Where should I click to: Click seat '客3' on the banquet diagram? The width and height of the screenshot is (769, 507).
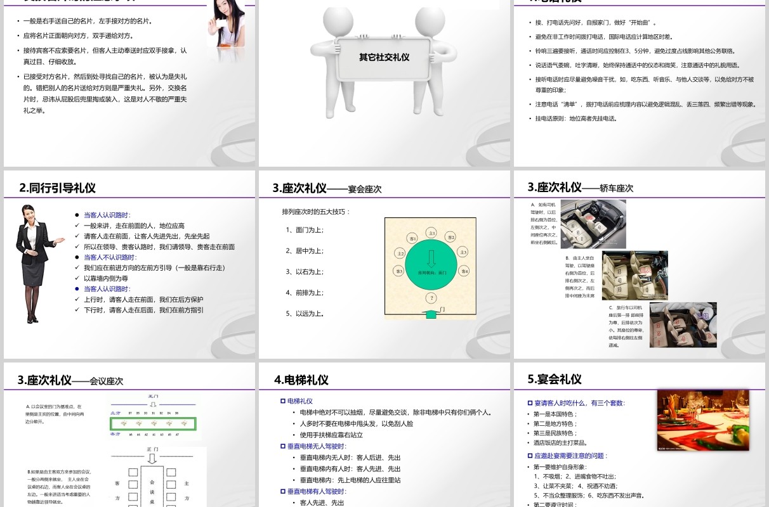399,271
